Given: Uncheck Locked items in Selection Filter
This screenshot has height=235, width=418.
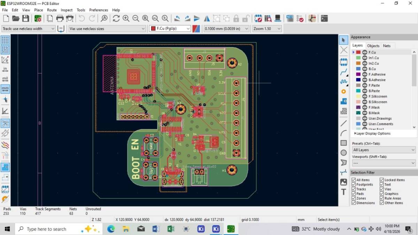Looking at the screenshot, I should [x=382, y=180].
